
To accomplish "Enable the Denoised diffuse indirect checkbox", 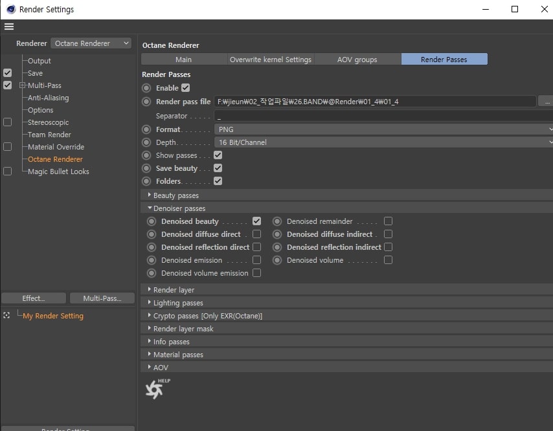I will [388, 234].
